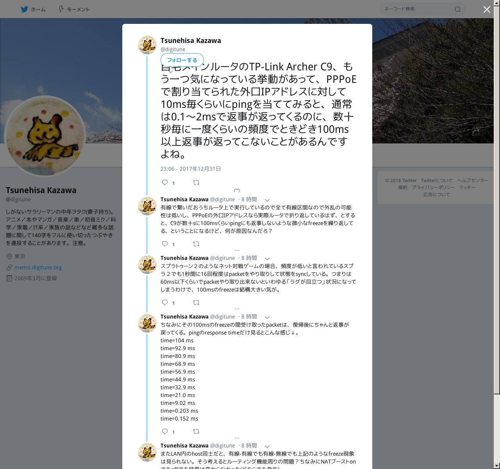
Task: Retweet the スプラトゥーン２ tweet
Action: (x=196, y=303)
